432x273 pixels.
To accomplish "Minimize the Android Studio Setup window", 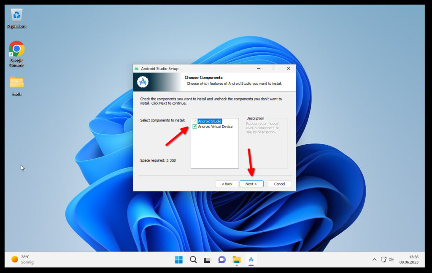I will (259, 68).
